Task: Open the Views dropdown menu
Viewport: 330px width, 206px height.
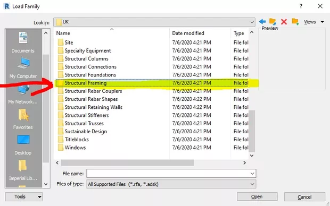Action: click(314, 22)
